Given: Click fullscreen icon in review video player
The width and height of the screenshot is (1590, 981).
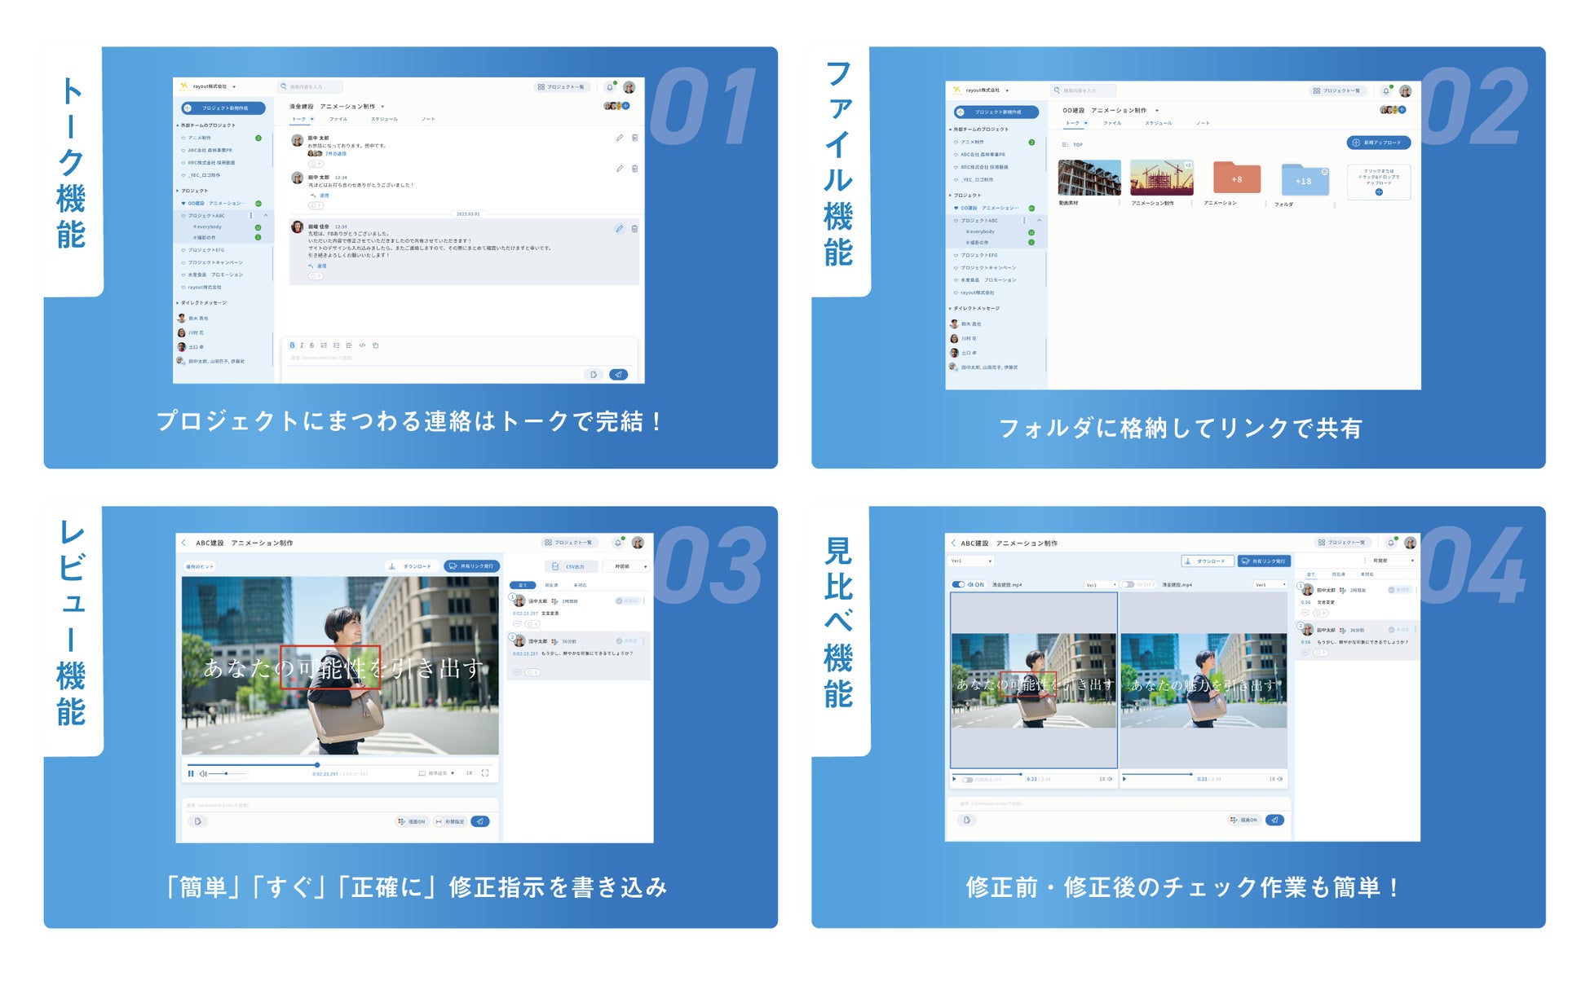Looking at the screenshot, I should pyautogui.click(x=485, y=773).
